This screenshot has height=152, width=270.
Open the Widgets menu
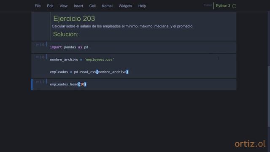pos(125,6)
